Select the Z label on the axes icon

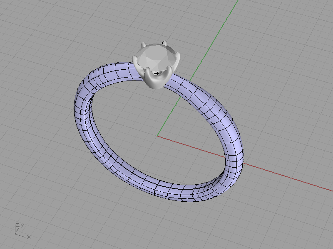click(x=17, y=225)
